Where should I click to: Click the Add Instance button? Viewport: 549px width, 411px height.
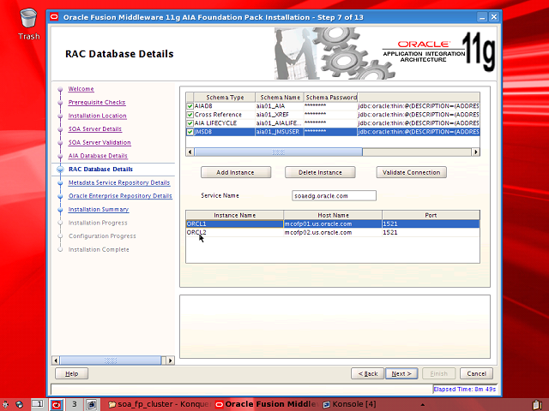tap(235, 172)
